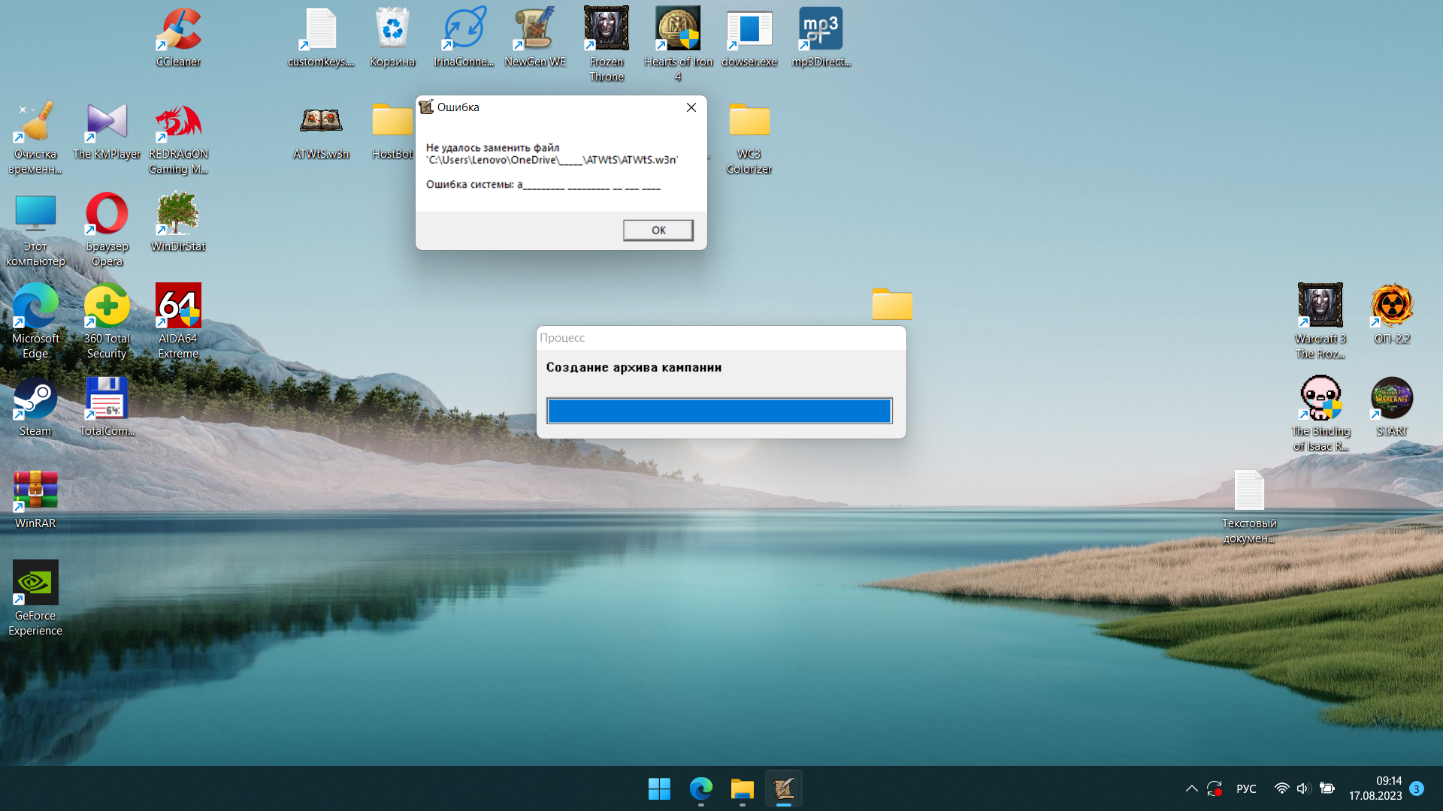Image resolution: width=1443 pixels, height=811 pixels.
Task: Select The Binding of Isaac shortcut
Action: pos(1320,399)
